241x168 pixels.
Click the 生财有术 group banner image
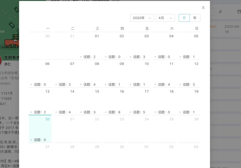click(x=9, y=27)
